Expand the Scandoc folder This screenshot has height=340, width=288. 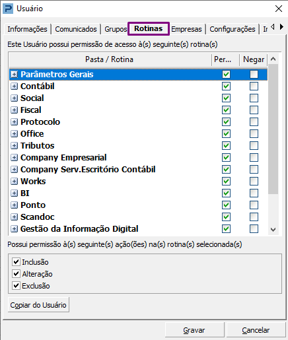[x=14, y=217]
